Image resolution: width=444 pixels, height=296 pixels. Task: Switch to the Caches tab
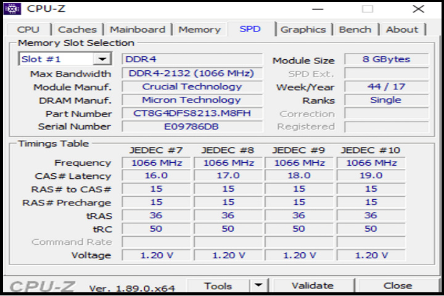pos(77,30)
